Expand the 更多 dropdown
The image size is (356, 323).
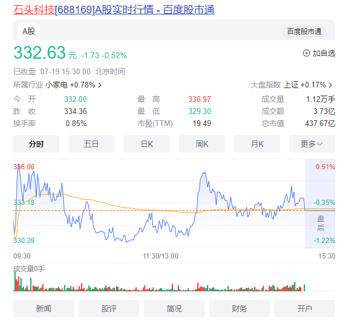pyautogui.click(x=312, y=144)
